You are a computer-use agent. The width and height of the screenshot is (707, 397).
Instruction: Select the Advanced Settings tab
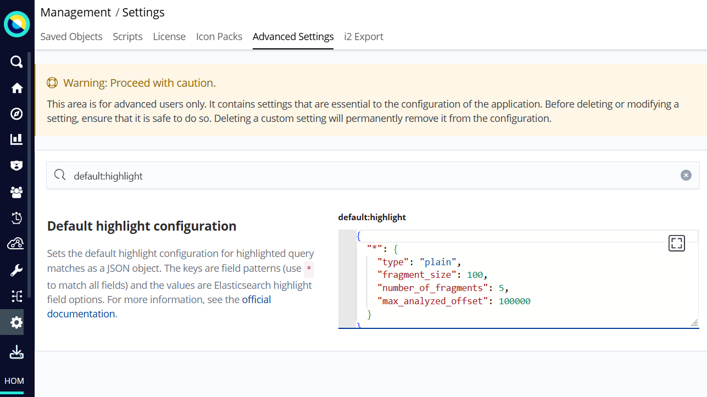coord(293,37)
